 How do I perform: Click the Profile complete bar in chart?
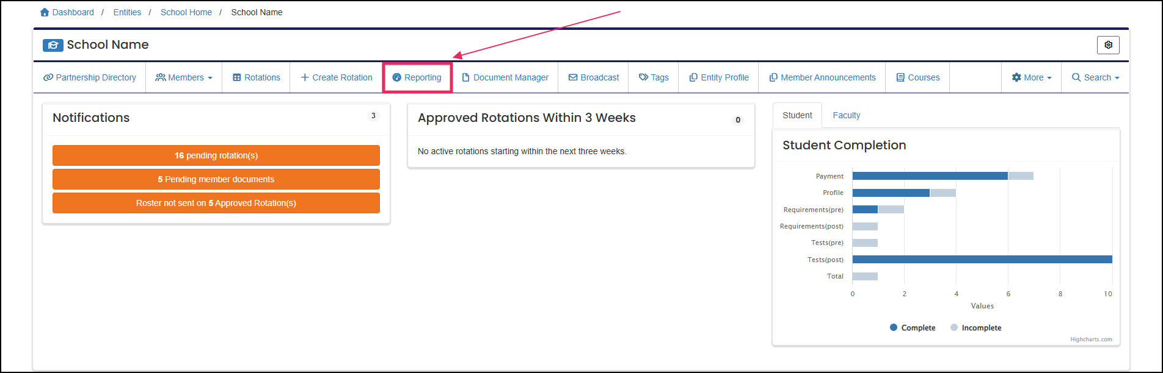click(x=891, y=193)
